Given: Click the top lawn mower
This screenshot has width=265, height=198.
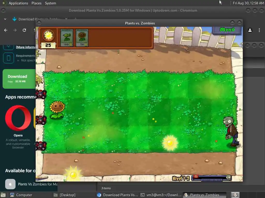Looking at the screenshot, I should pos(41,94).
